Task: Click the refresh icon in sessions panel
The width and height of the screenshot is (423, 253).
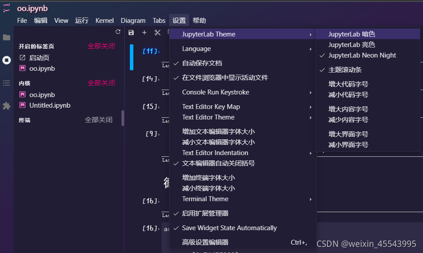Action: pos(118,32)
